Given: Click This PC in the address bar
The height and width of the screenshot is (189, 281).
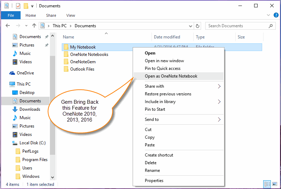Looking at the screenshot, I should click(x=59, y=26).
